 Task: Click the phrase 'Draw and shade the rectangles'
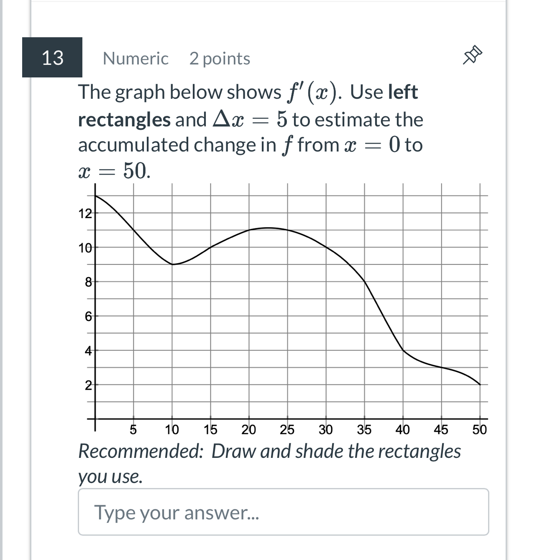[x=337, y=451]
